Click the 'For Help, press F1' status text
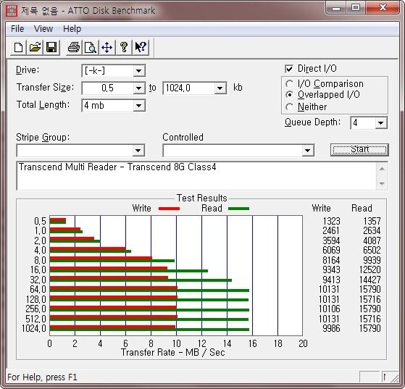405x389 pixels. point(42,377)
